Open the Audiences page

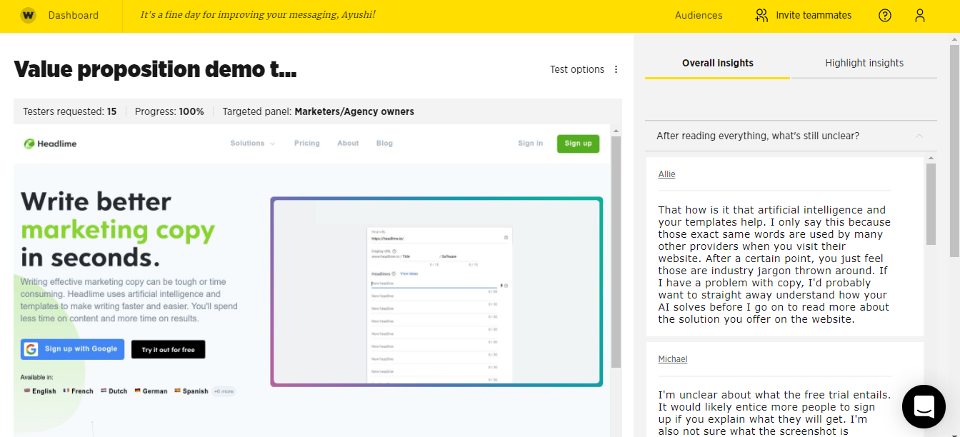(x=698, y=15)
